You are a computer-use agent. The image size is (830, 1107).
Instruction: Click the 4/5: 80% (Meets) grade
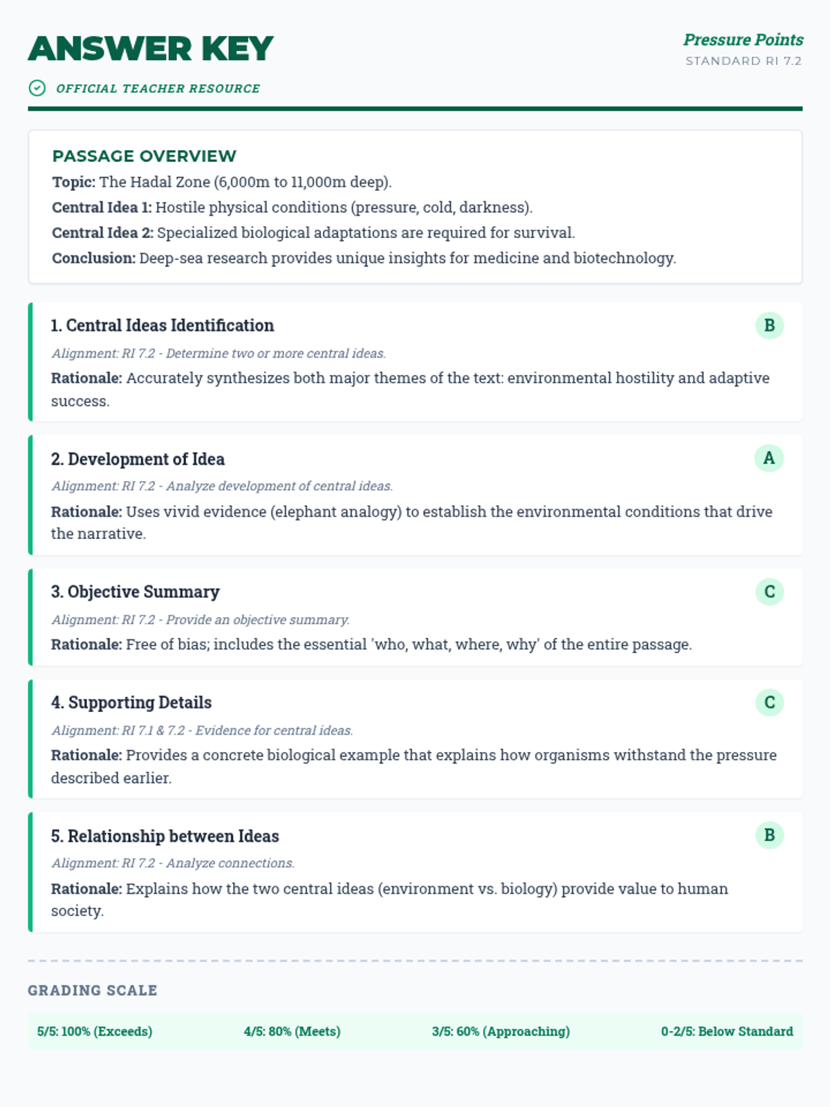click(292, 1031)
